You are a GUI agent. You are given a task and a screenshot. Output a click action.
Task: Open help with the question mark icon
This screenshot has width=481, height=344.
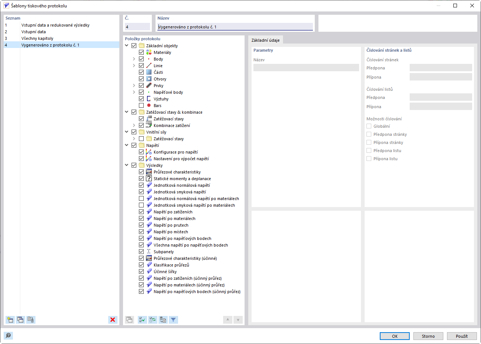click(x=8, y=336)
